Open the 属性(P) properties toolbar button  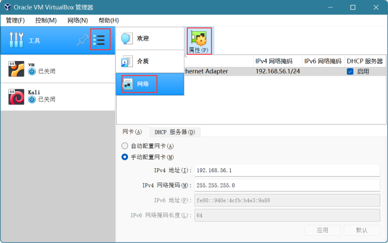(199, 41)
